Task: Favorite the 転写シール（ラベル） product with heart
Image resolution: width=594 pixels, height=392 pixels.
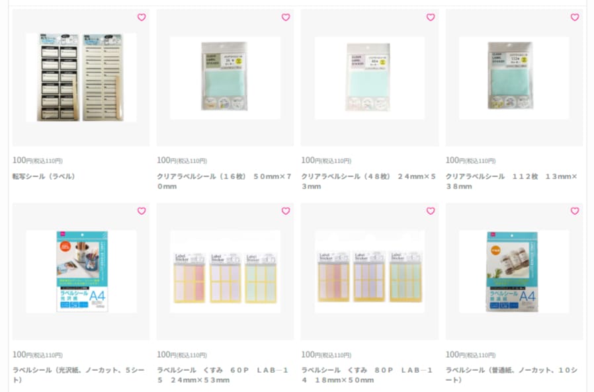Action: pyautogui.click(x=142, y=17)
